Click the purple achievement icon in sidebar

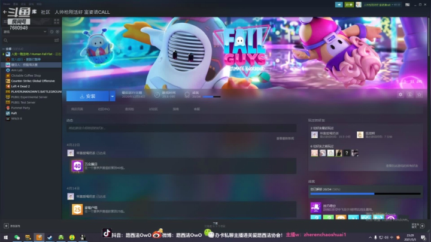click(316, 208)
